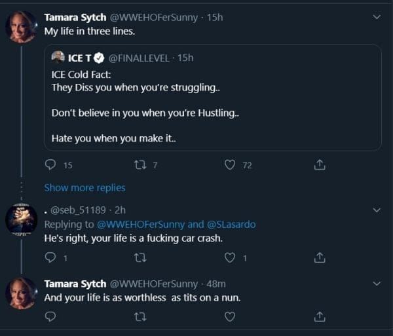Share the 'My life in three lines' tweet

click(320, 165)
